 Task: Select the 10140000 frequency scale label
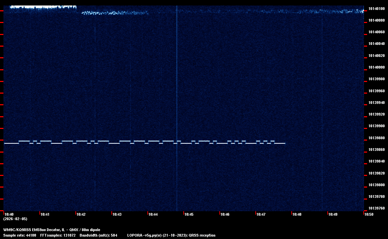click(376, 67)
